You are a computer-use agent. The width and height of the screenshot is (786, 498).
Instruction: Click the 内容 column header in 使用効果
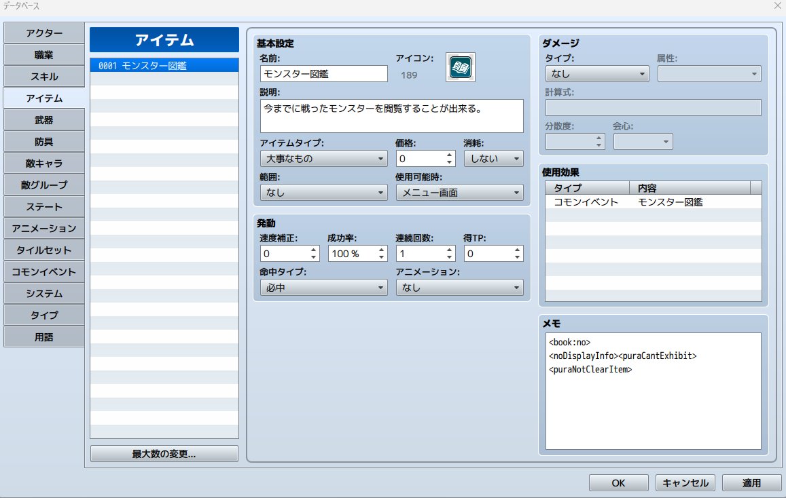tap(690, 188)
